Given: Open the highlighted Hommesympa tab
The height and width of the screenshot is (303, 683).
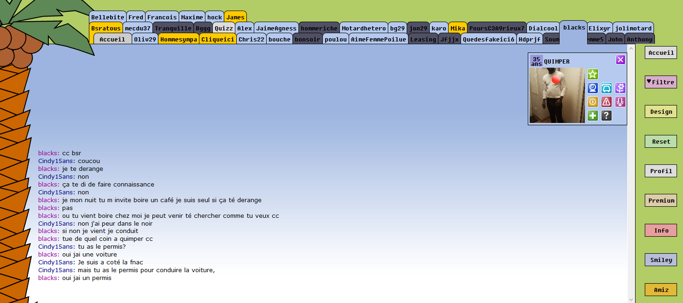Looking at the screenshot, I should point(179,39).
